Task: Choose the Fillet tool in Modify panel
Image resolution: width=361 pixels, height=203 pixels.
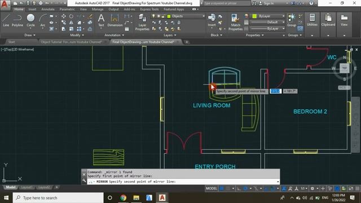Action: (x=79, y=23)
